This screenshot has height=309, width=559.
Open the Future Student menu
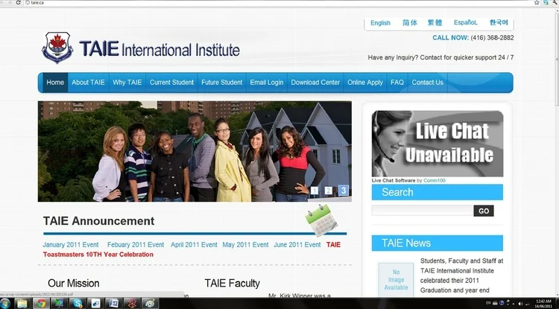tap(222, 83)
